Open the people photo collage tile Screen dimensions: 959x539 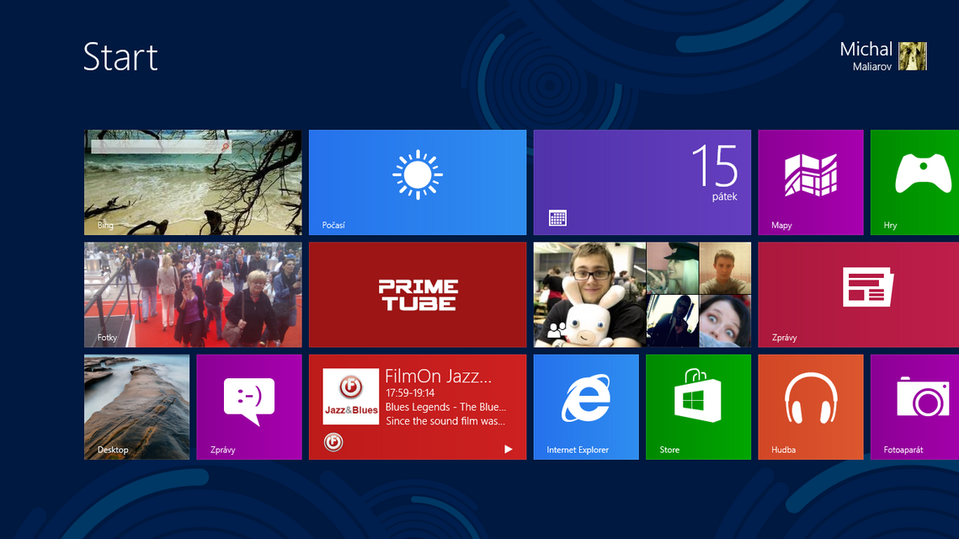click(642, 294)
